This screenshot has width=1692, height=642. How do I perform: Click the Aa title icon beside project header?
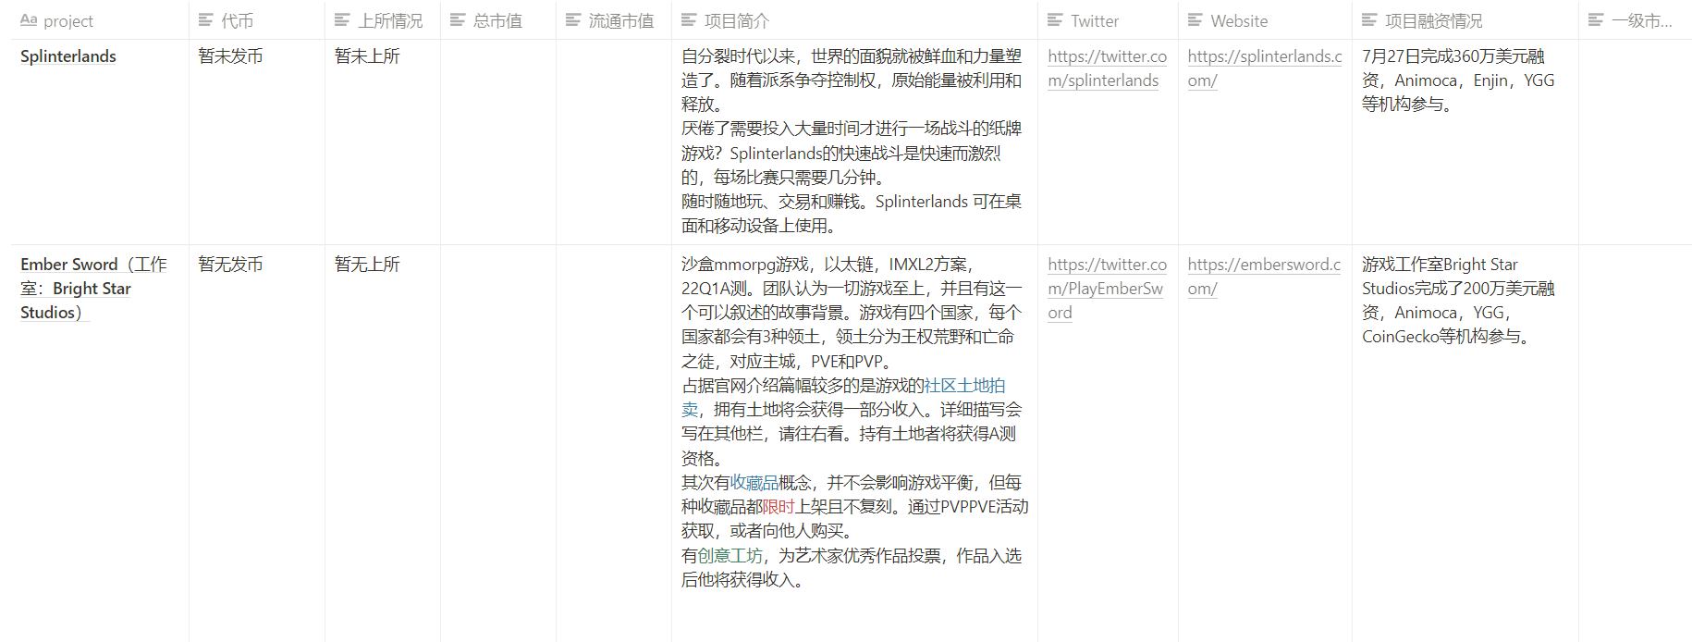(29, 19)
